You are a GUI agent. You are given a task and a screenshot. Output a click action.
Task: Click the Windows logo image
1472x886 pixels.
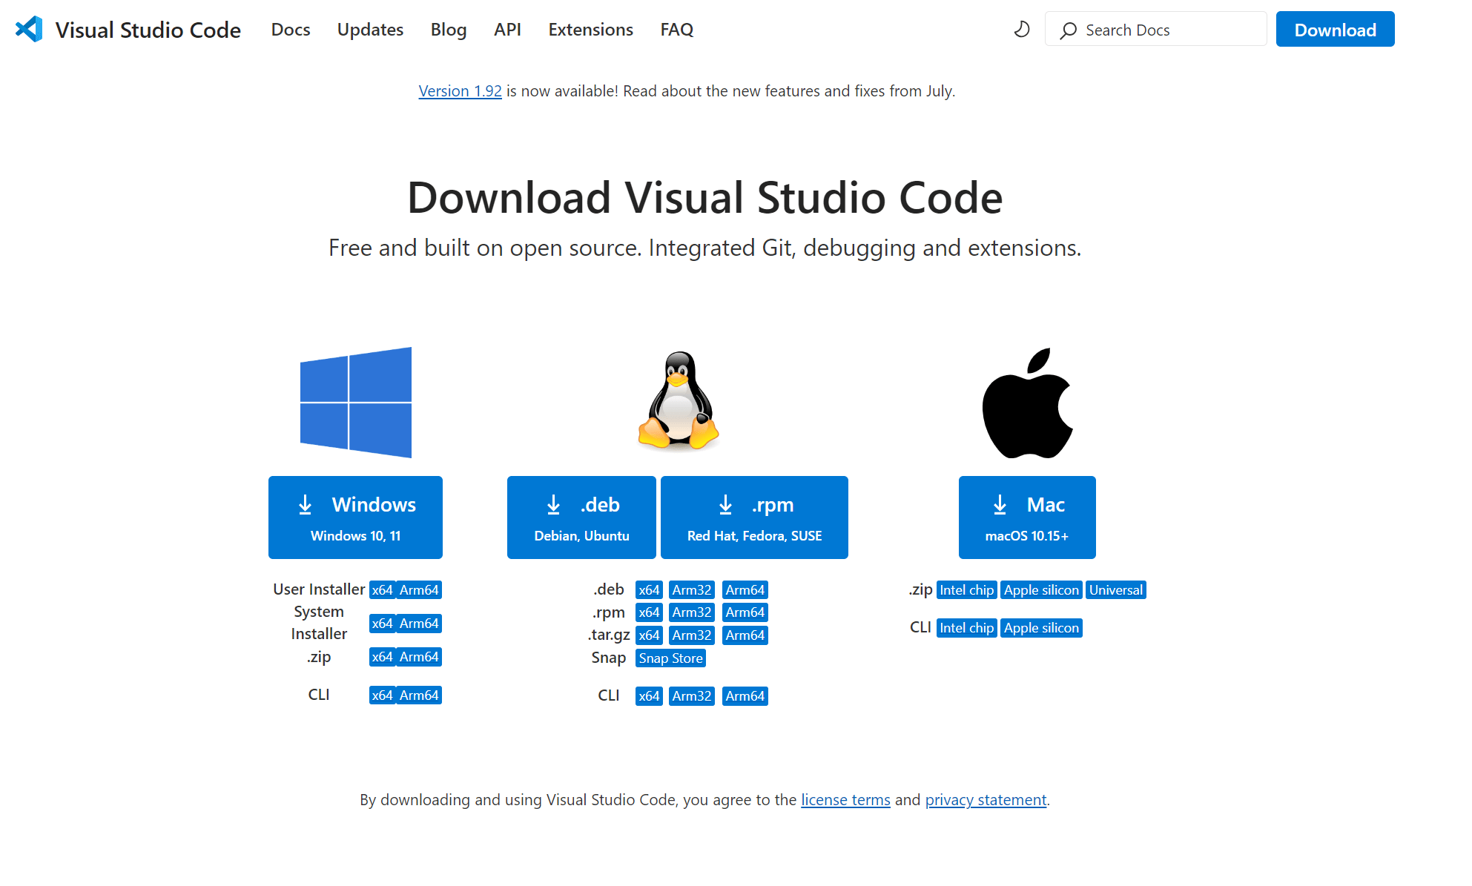point(356,403)
